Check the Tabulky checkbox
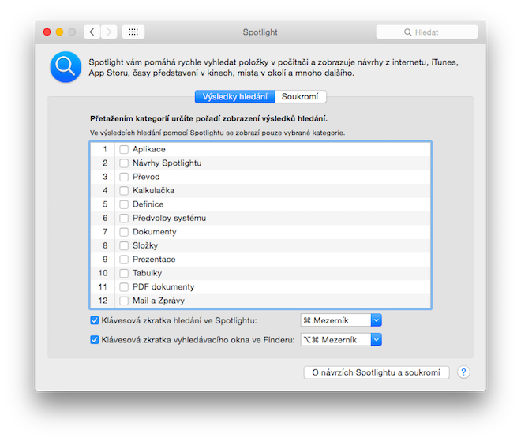521x441 pixels. [x=124, y=273]
